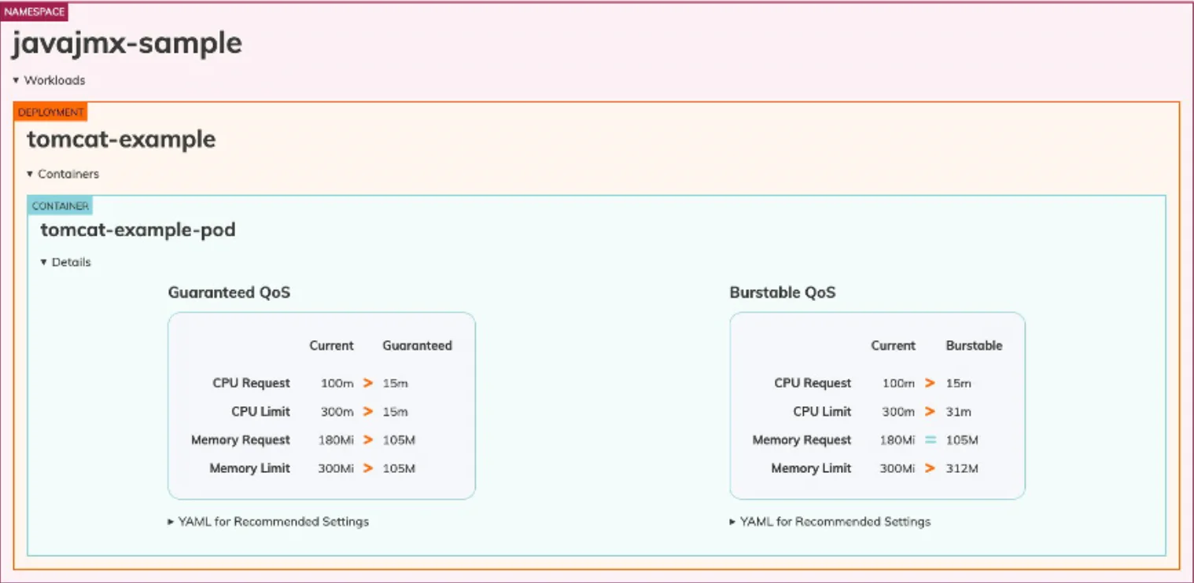Click the equals icon for Burstable Memory Request
This screenshot has width=1194, height=583.
point(930,440)
